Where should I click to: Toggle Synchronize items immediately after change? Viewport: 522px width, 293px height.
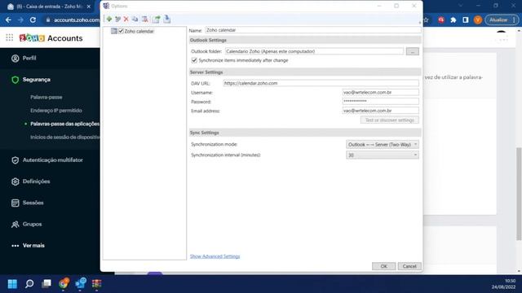[x=194, y=60]
